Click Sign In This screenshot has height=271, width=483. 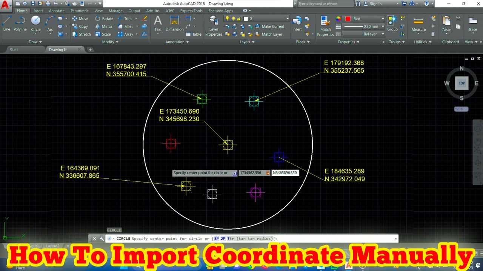[x=373, y=3]
